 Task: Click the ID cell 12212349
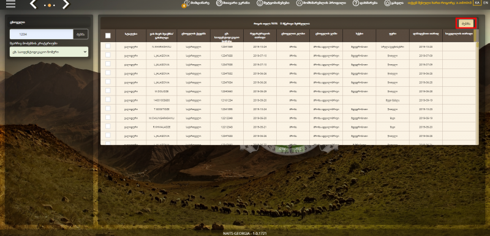[x=227, y=118]
